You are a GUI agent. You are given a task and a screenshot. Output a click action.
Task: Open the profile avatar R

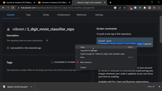(x=154, y=8)
